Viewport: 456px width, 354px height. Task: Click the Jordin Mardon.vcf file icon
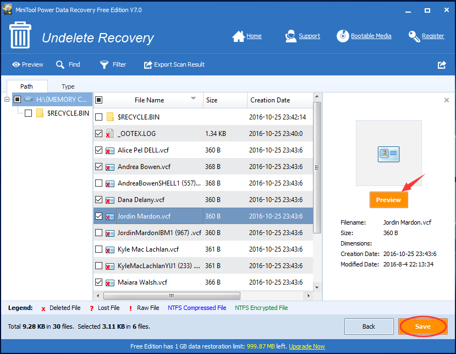109,216
